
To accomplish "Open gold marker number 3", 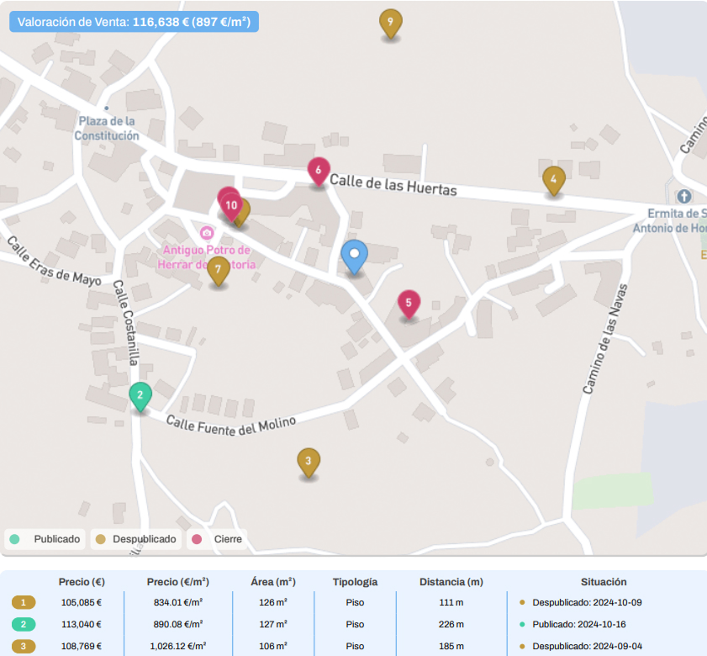I will point(309,461).
